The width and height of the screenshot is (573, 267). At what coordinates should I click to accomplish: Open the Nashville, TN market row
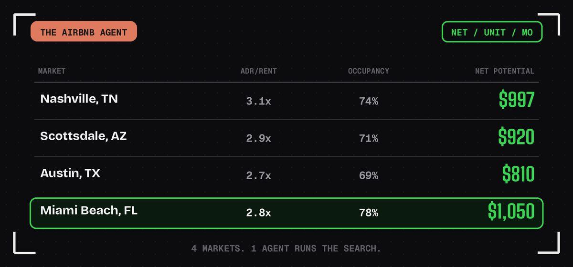[x=286, y=101]
